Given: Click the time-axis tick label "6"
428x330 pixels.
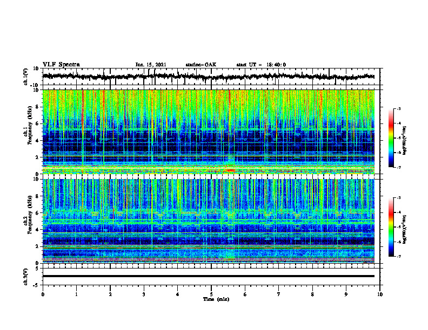Looking at the screenshot, I should point(245,294).
